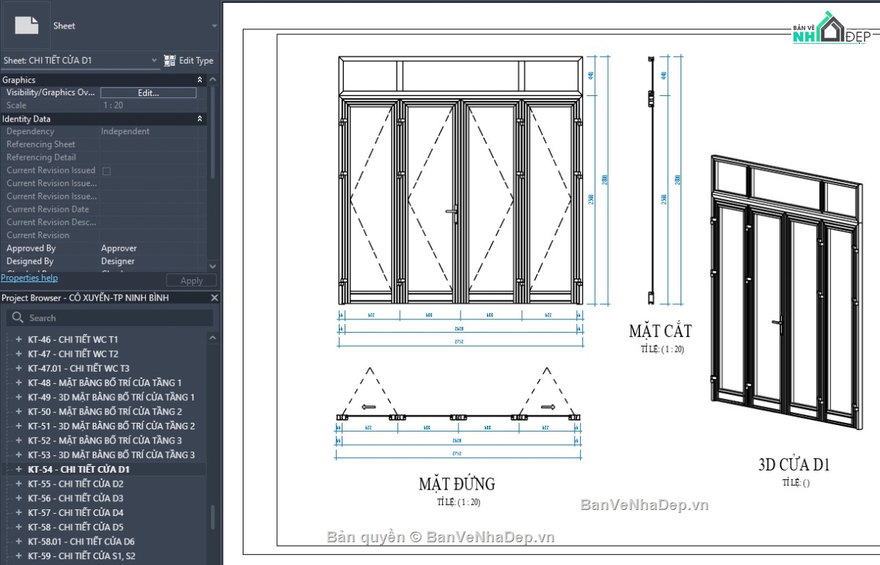Click the Approved By value 'Approver'
Screen dimensions: 880x565
click(x=119, y=248)
